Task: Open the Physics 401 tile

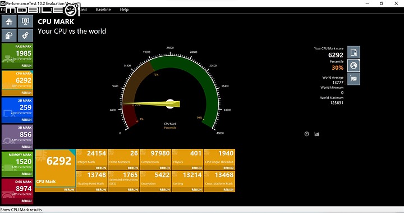Action: tap(187, 157)
